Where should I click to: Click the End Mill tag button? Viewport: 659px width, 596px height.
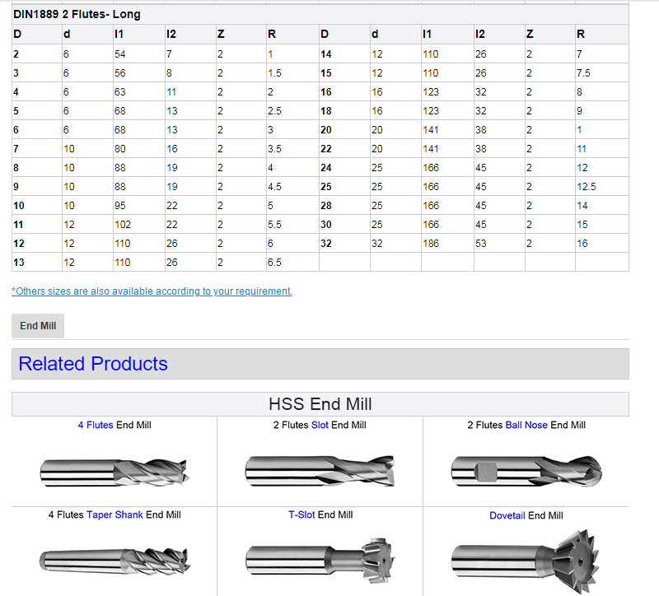[x=38, y=326]
